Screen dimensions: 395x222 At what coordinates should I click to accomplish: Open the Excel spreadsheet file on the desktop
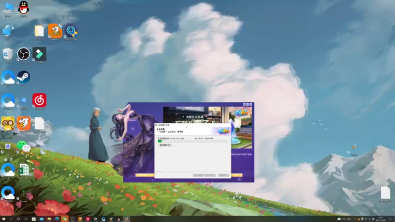[23, 170]
